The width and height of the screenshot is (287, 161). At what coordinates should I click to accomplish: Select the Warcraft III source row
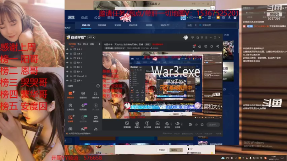[83, 76]
